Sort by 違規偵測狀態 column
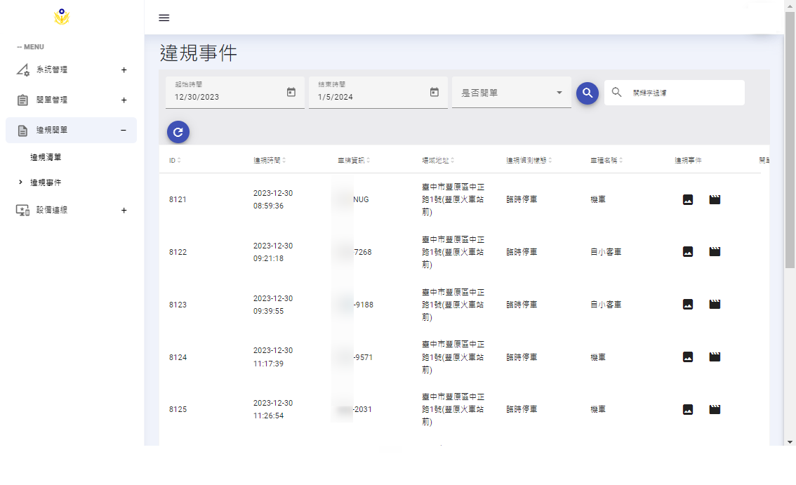796x485 pixels. (529, 161)
